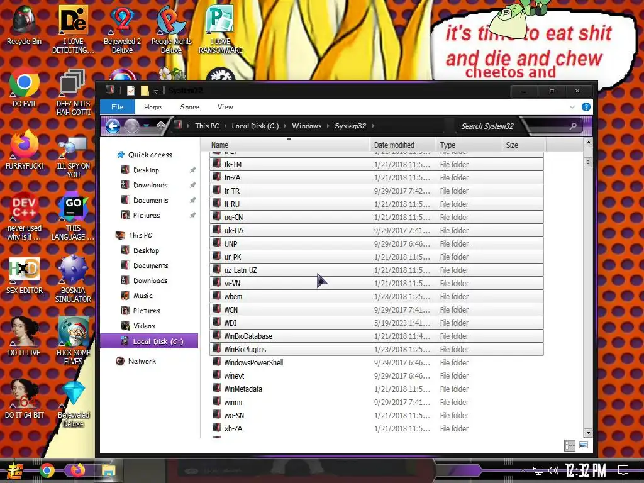Open network status tray icon

(x=538, y=470)
